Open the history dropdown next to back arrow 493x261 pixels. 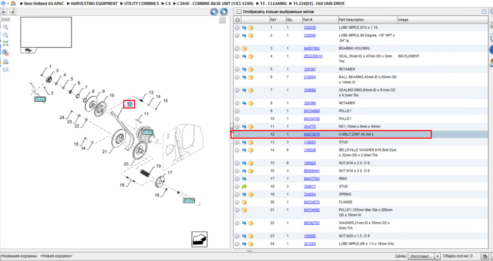point(7,3)
